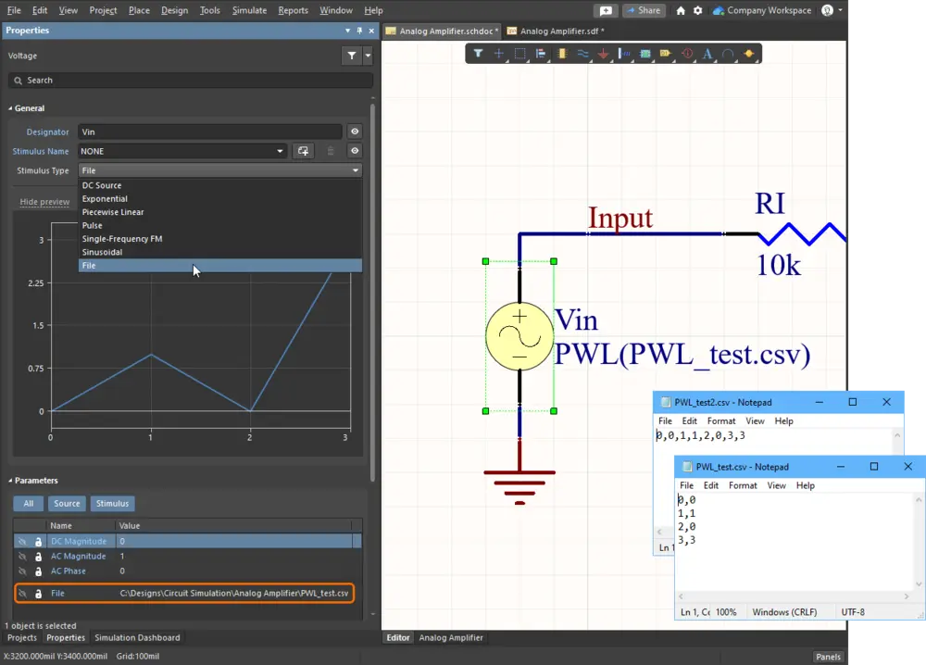Toggle lock icon on File parameter row

point(38,594)
